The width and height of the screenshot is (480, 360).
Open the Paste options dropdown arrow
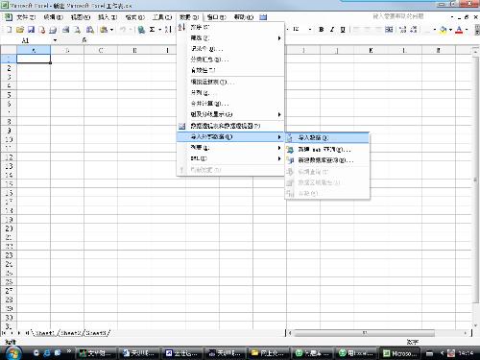click(x=111, y=30)
